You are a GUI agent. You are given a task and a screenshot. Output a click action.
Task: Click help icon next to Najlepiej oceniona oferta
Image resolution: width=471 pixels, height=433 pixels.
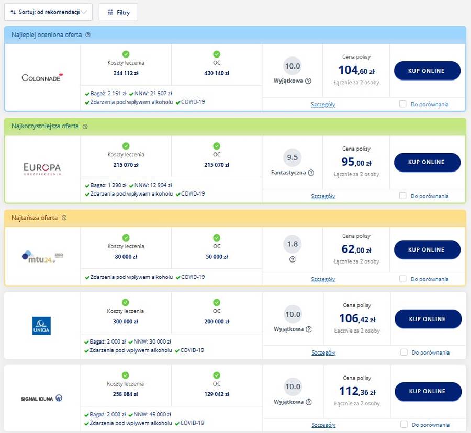tap(88, 35)
